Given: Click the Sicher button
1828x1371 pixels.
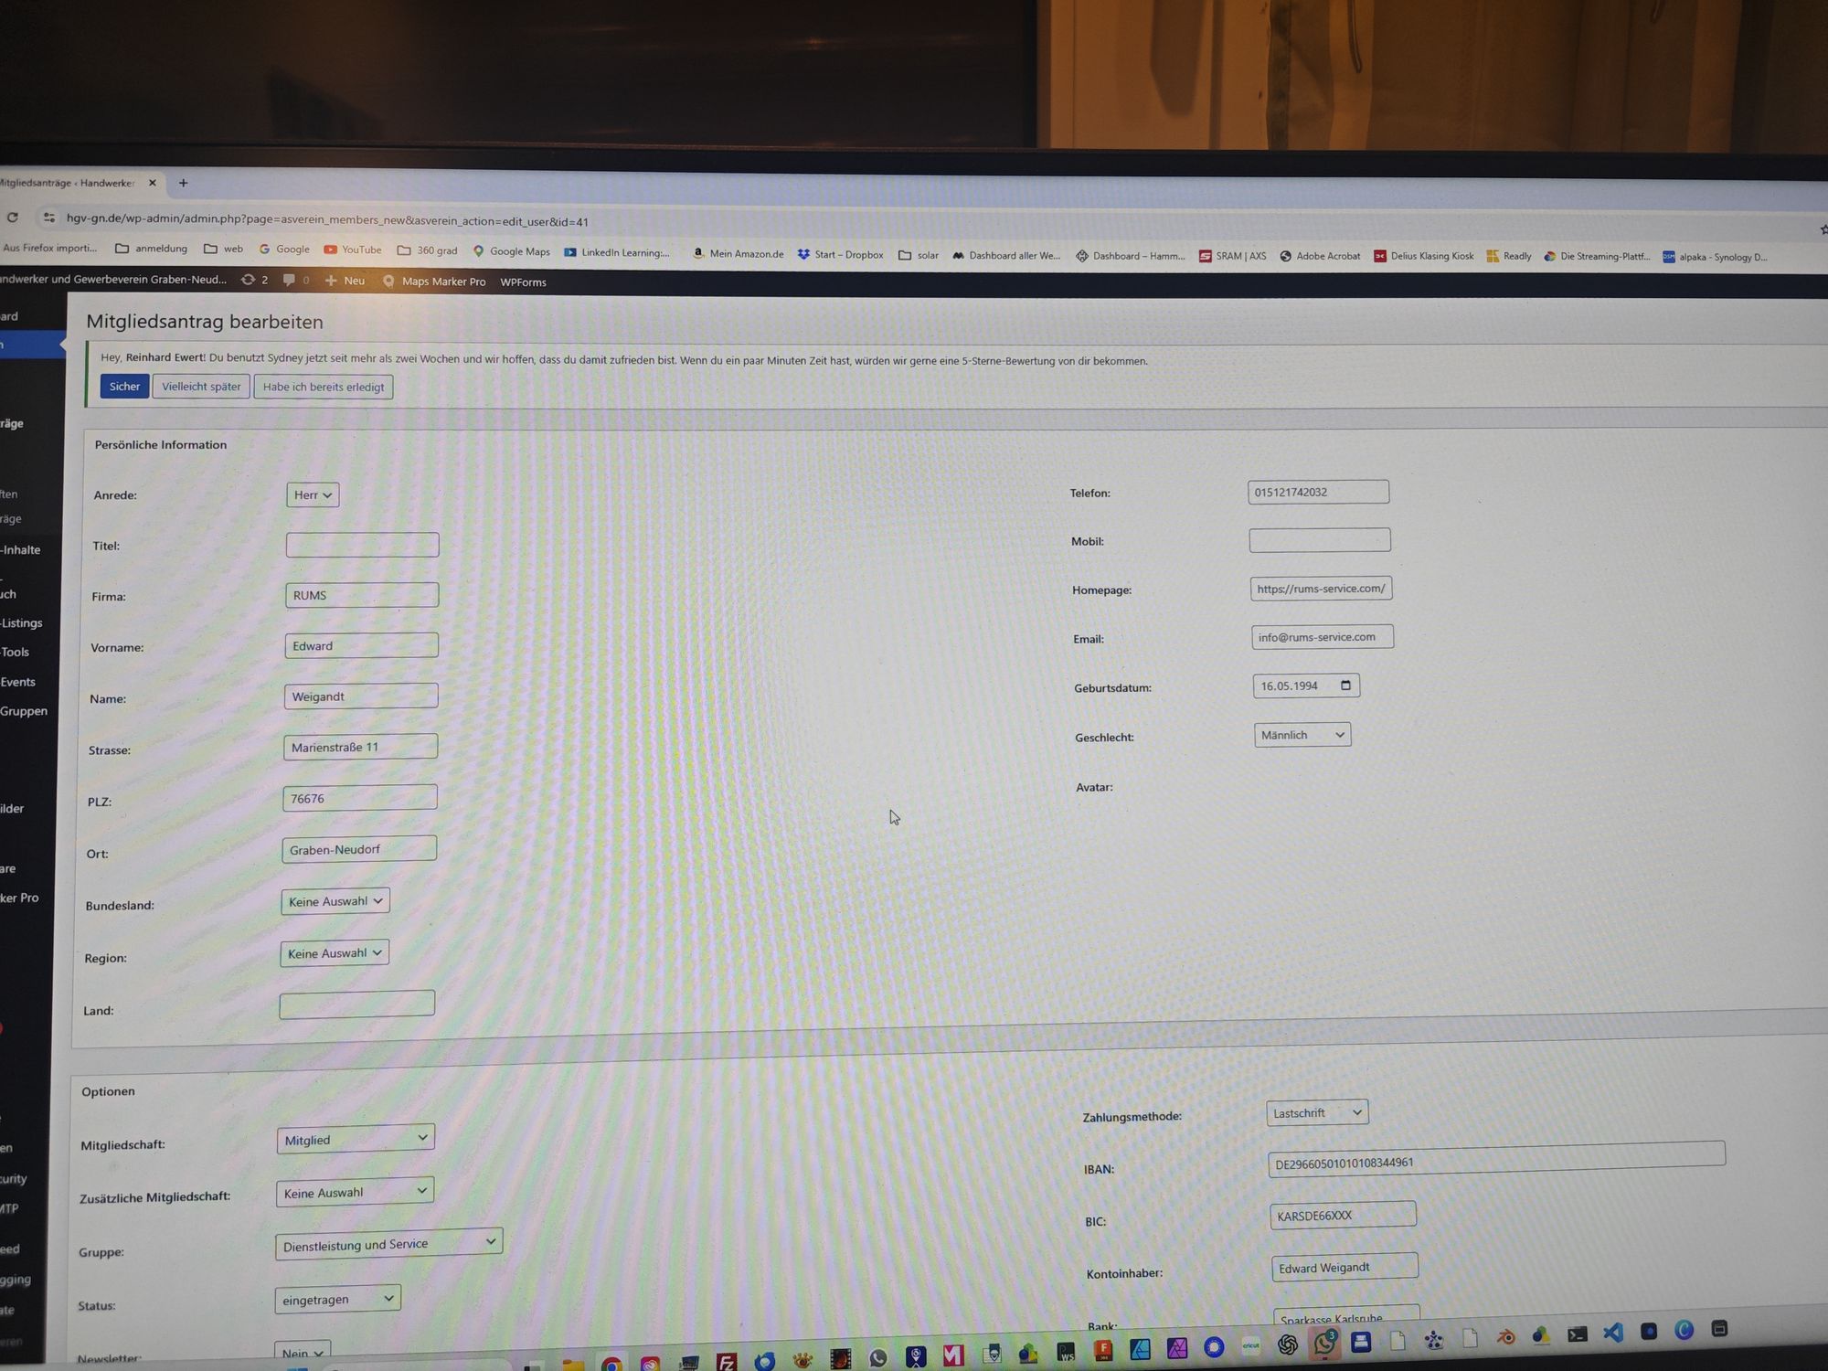Looking at the screenshot, I should 124,387.
